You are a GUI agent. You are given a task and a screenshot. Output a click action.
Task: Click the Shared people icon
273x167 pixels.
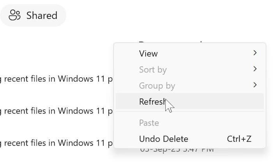[15, 16]
